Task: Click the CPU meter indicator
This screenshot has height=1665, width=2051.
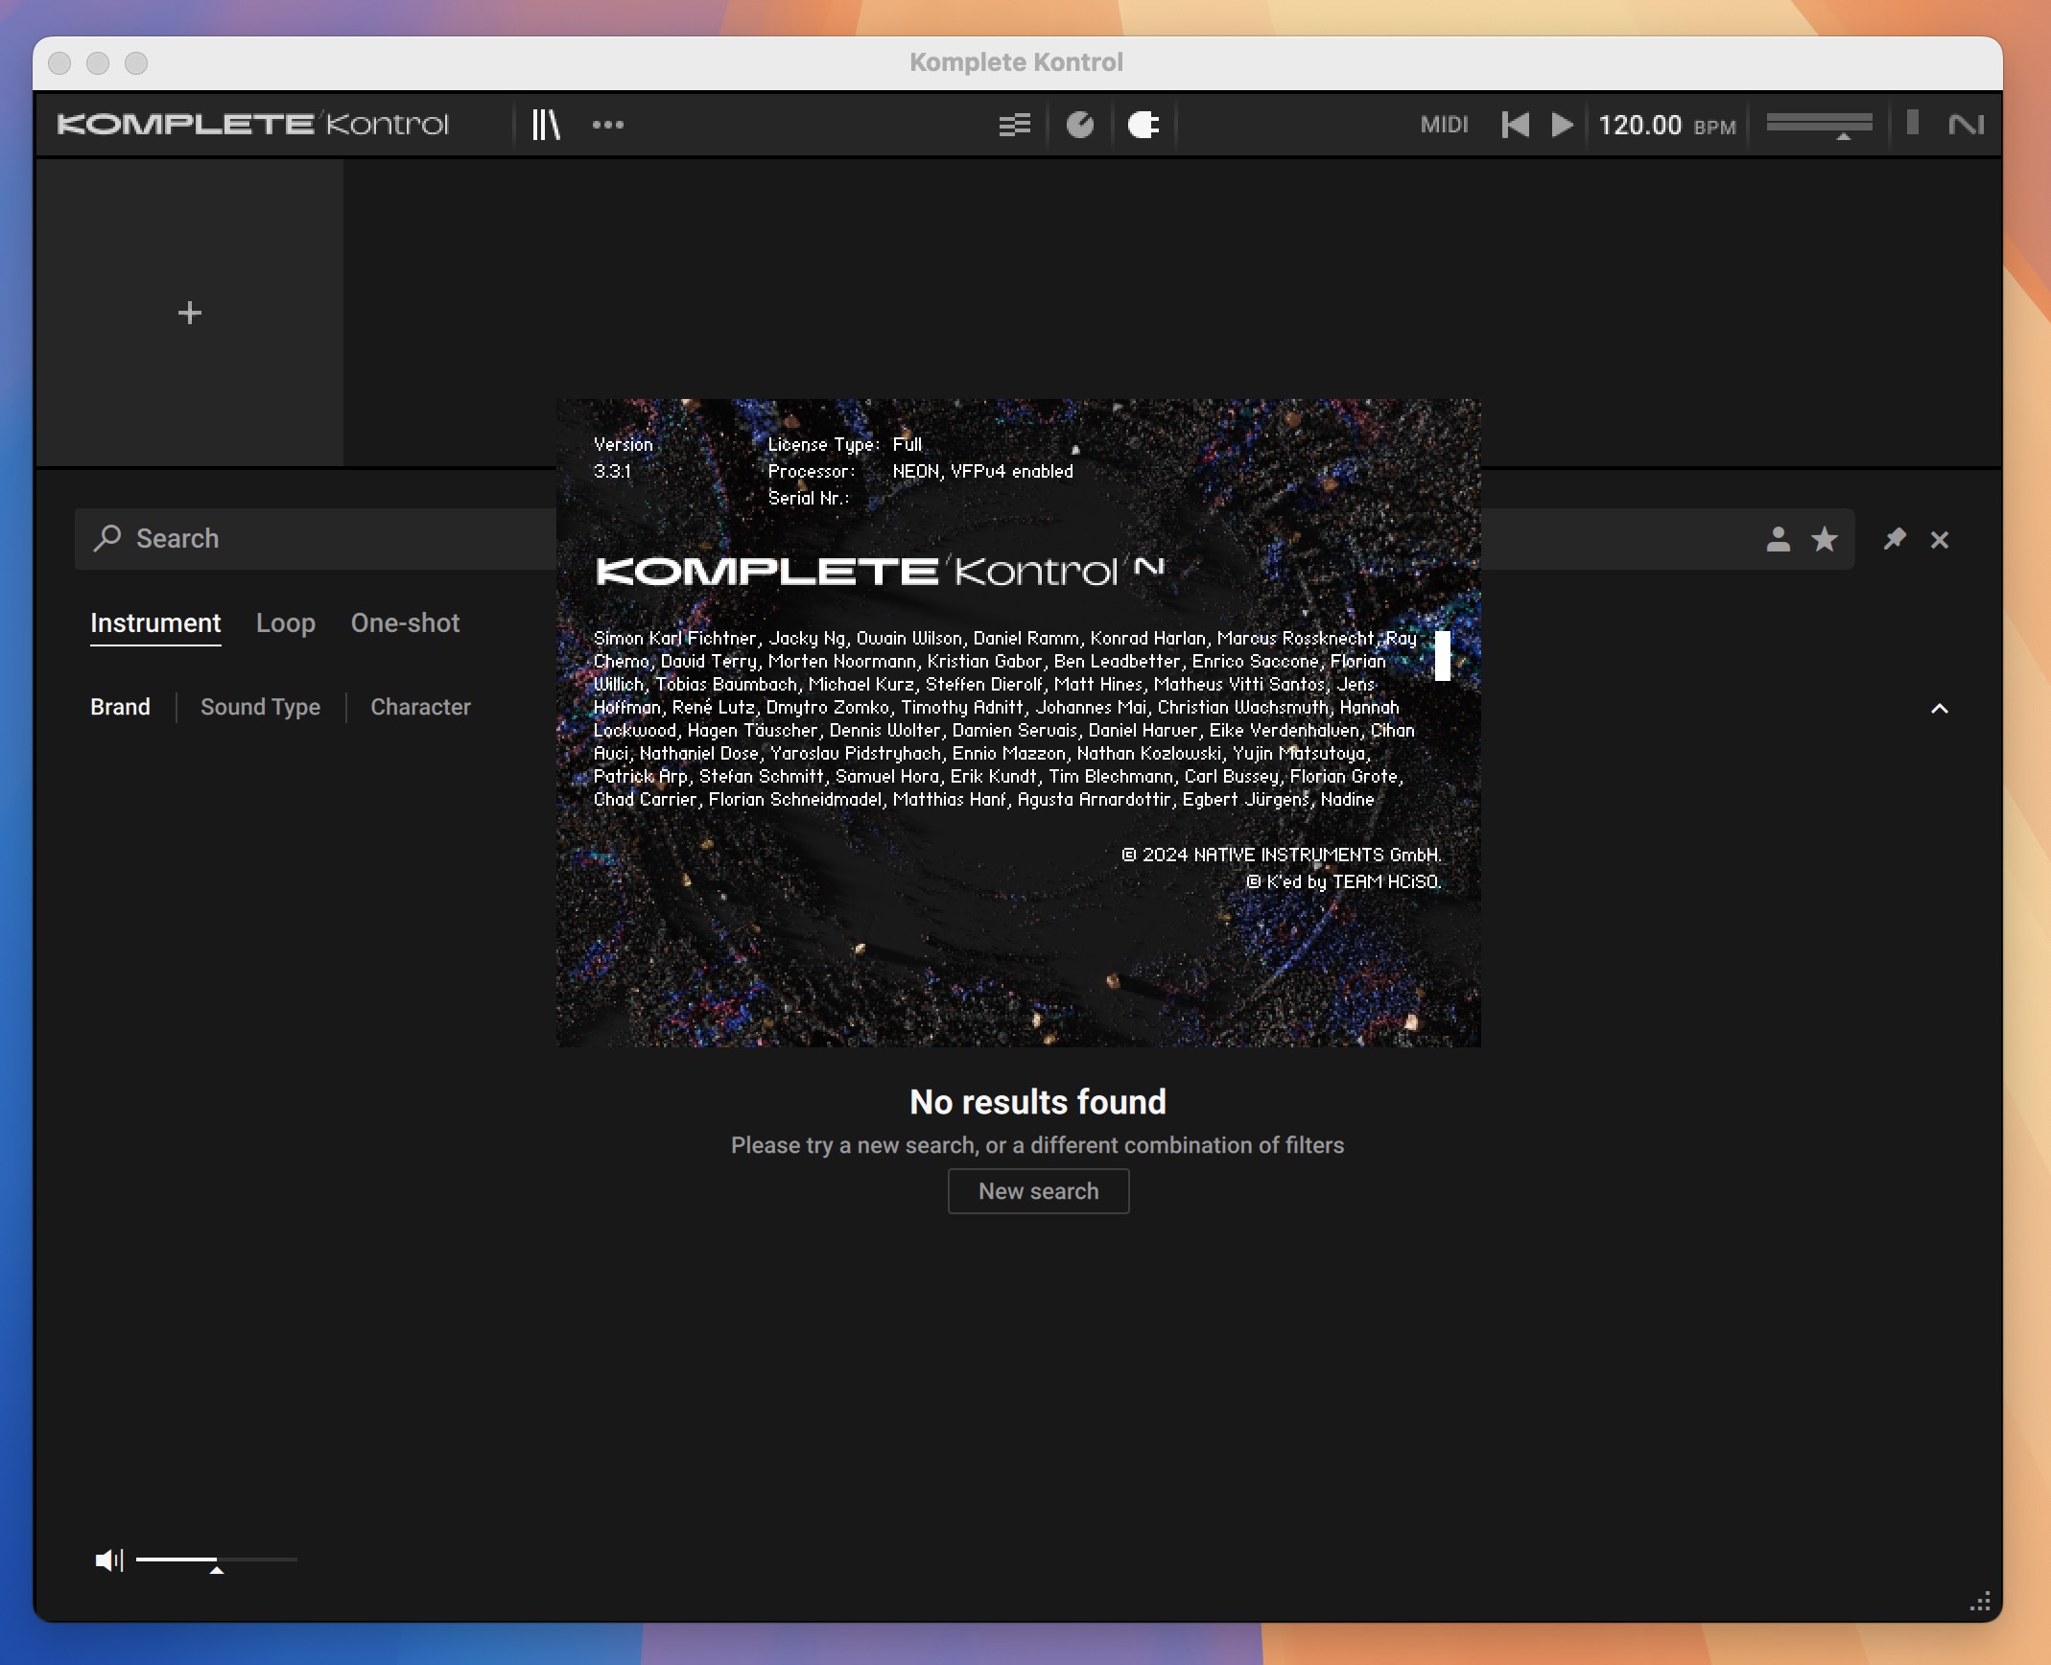Action: click(1912, 123)
